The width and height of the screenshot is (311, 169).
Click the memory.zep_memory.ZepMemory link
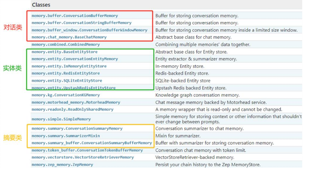(x=62, y=165)
